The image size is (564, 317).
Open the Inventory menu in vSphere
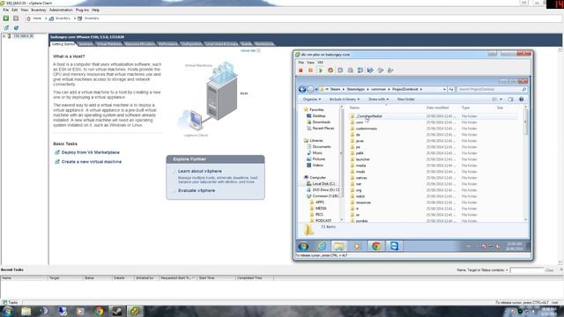pyautogui.click(x=39, y=10)
